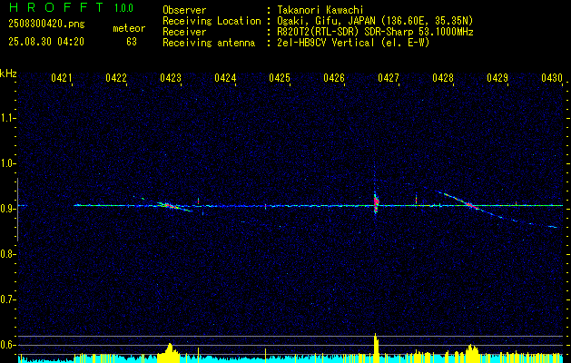Click the 0430 time marker
Image resolution: width=571 pixels, height=363 pixels.
[x=552, y=78]
